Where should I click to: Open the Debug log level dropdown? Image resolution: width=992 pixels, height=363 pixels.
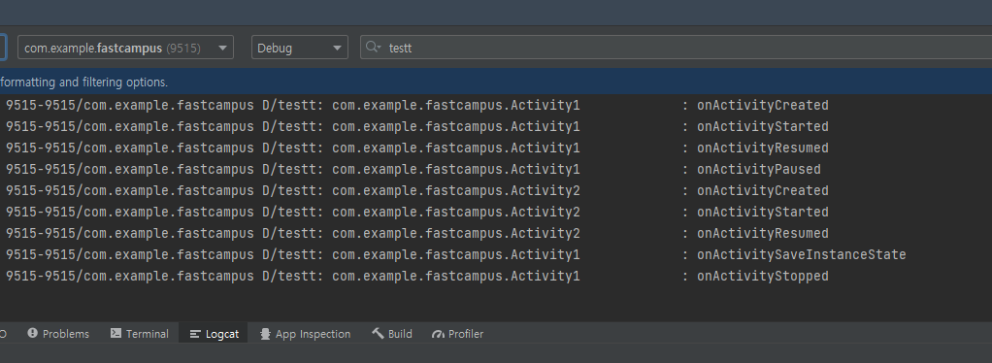click(x=299, y=48)
